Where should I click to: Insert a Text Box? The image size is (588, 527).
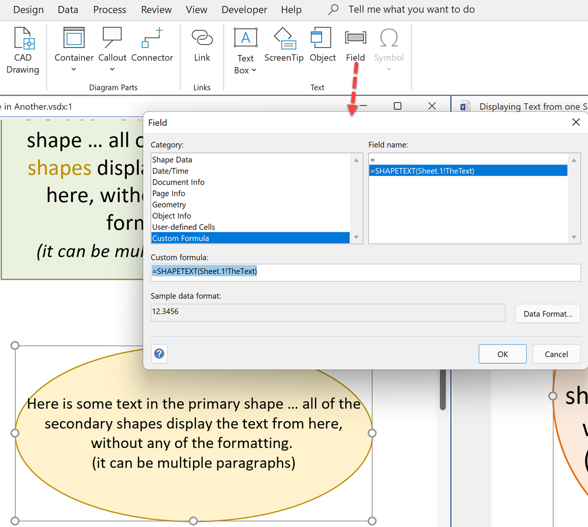(x=245, y=39)
